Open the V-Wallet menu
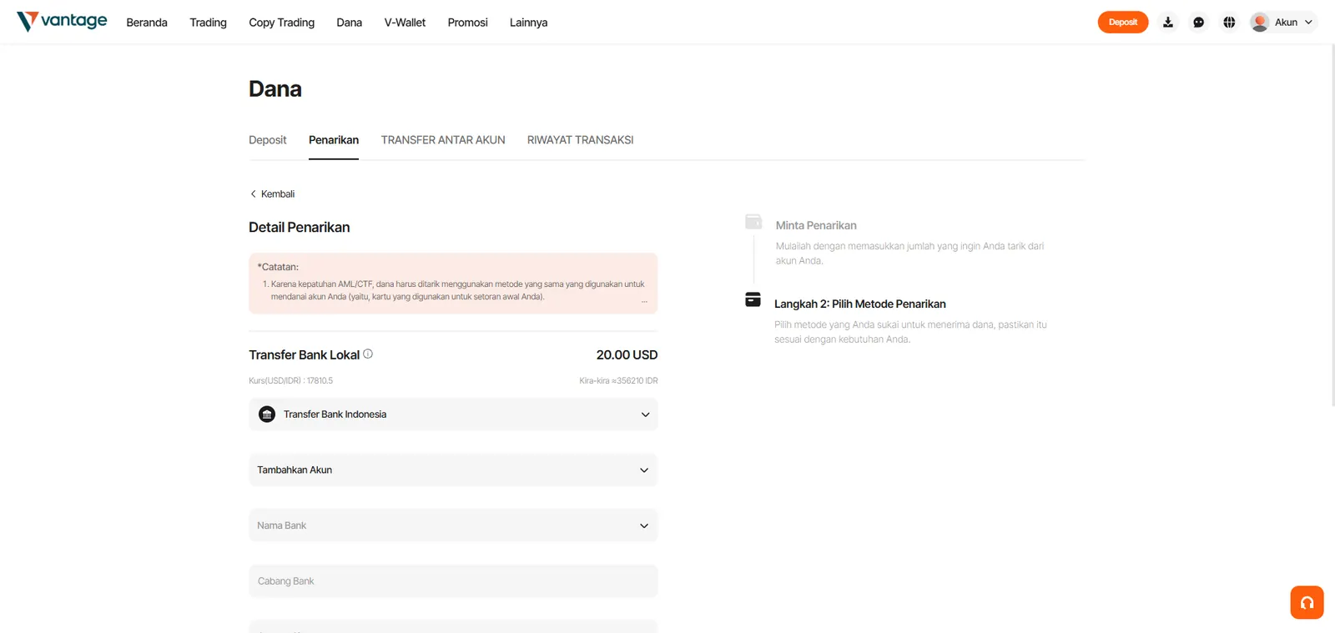Image resolution: width=1335 pixels, height=633 pixels. pyautogui.click(x=405, y=23)
